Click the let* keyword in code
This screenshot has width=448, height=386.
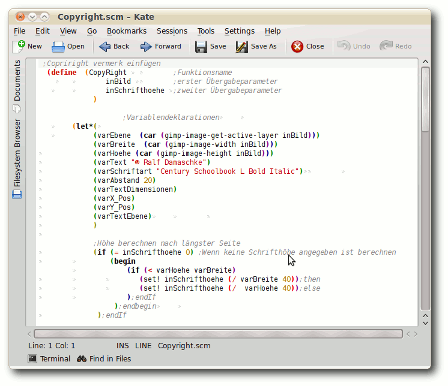pyautogui.click(x=85, y=126)
